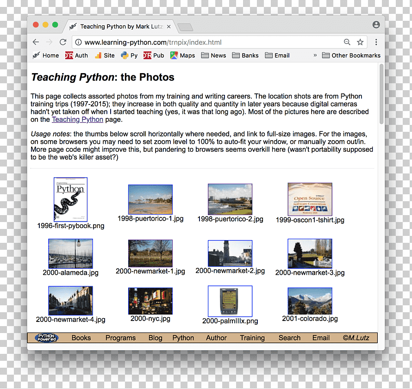Open the 2000-alameda.jpg thumbnail
412x389 pixels.
(70, 253)
